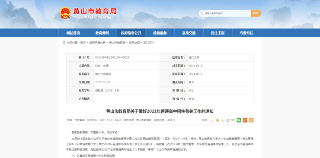Select 发布机关 value 黄山市教育局

[x=103, y=74]
